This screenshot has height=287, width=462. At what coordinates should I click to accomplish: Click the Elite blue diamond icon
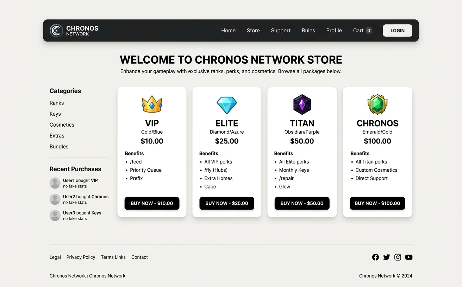coord(227,105)
